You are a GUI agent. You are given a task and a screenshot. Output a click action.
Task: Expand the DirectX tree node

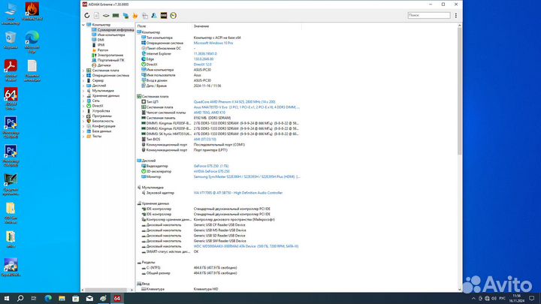[x=83, y=106]
